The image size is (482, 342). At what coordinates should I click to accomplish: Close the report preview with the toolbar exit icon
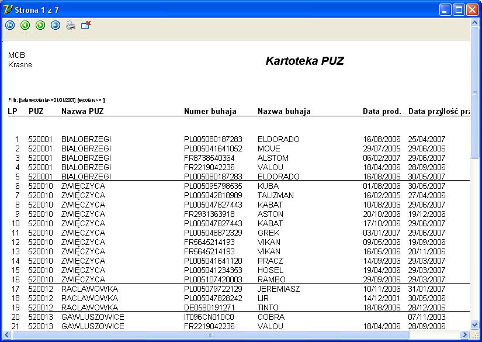(x=86, y=25)
